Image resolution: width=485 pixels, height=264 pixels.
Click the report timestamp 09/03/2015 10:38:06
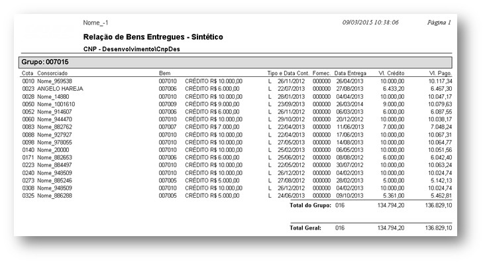pyautogui.click(x=370, y=23)
